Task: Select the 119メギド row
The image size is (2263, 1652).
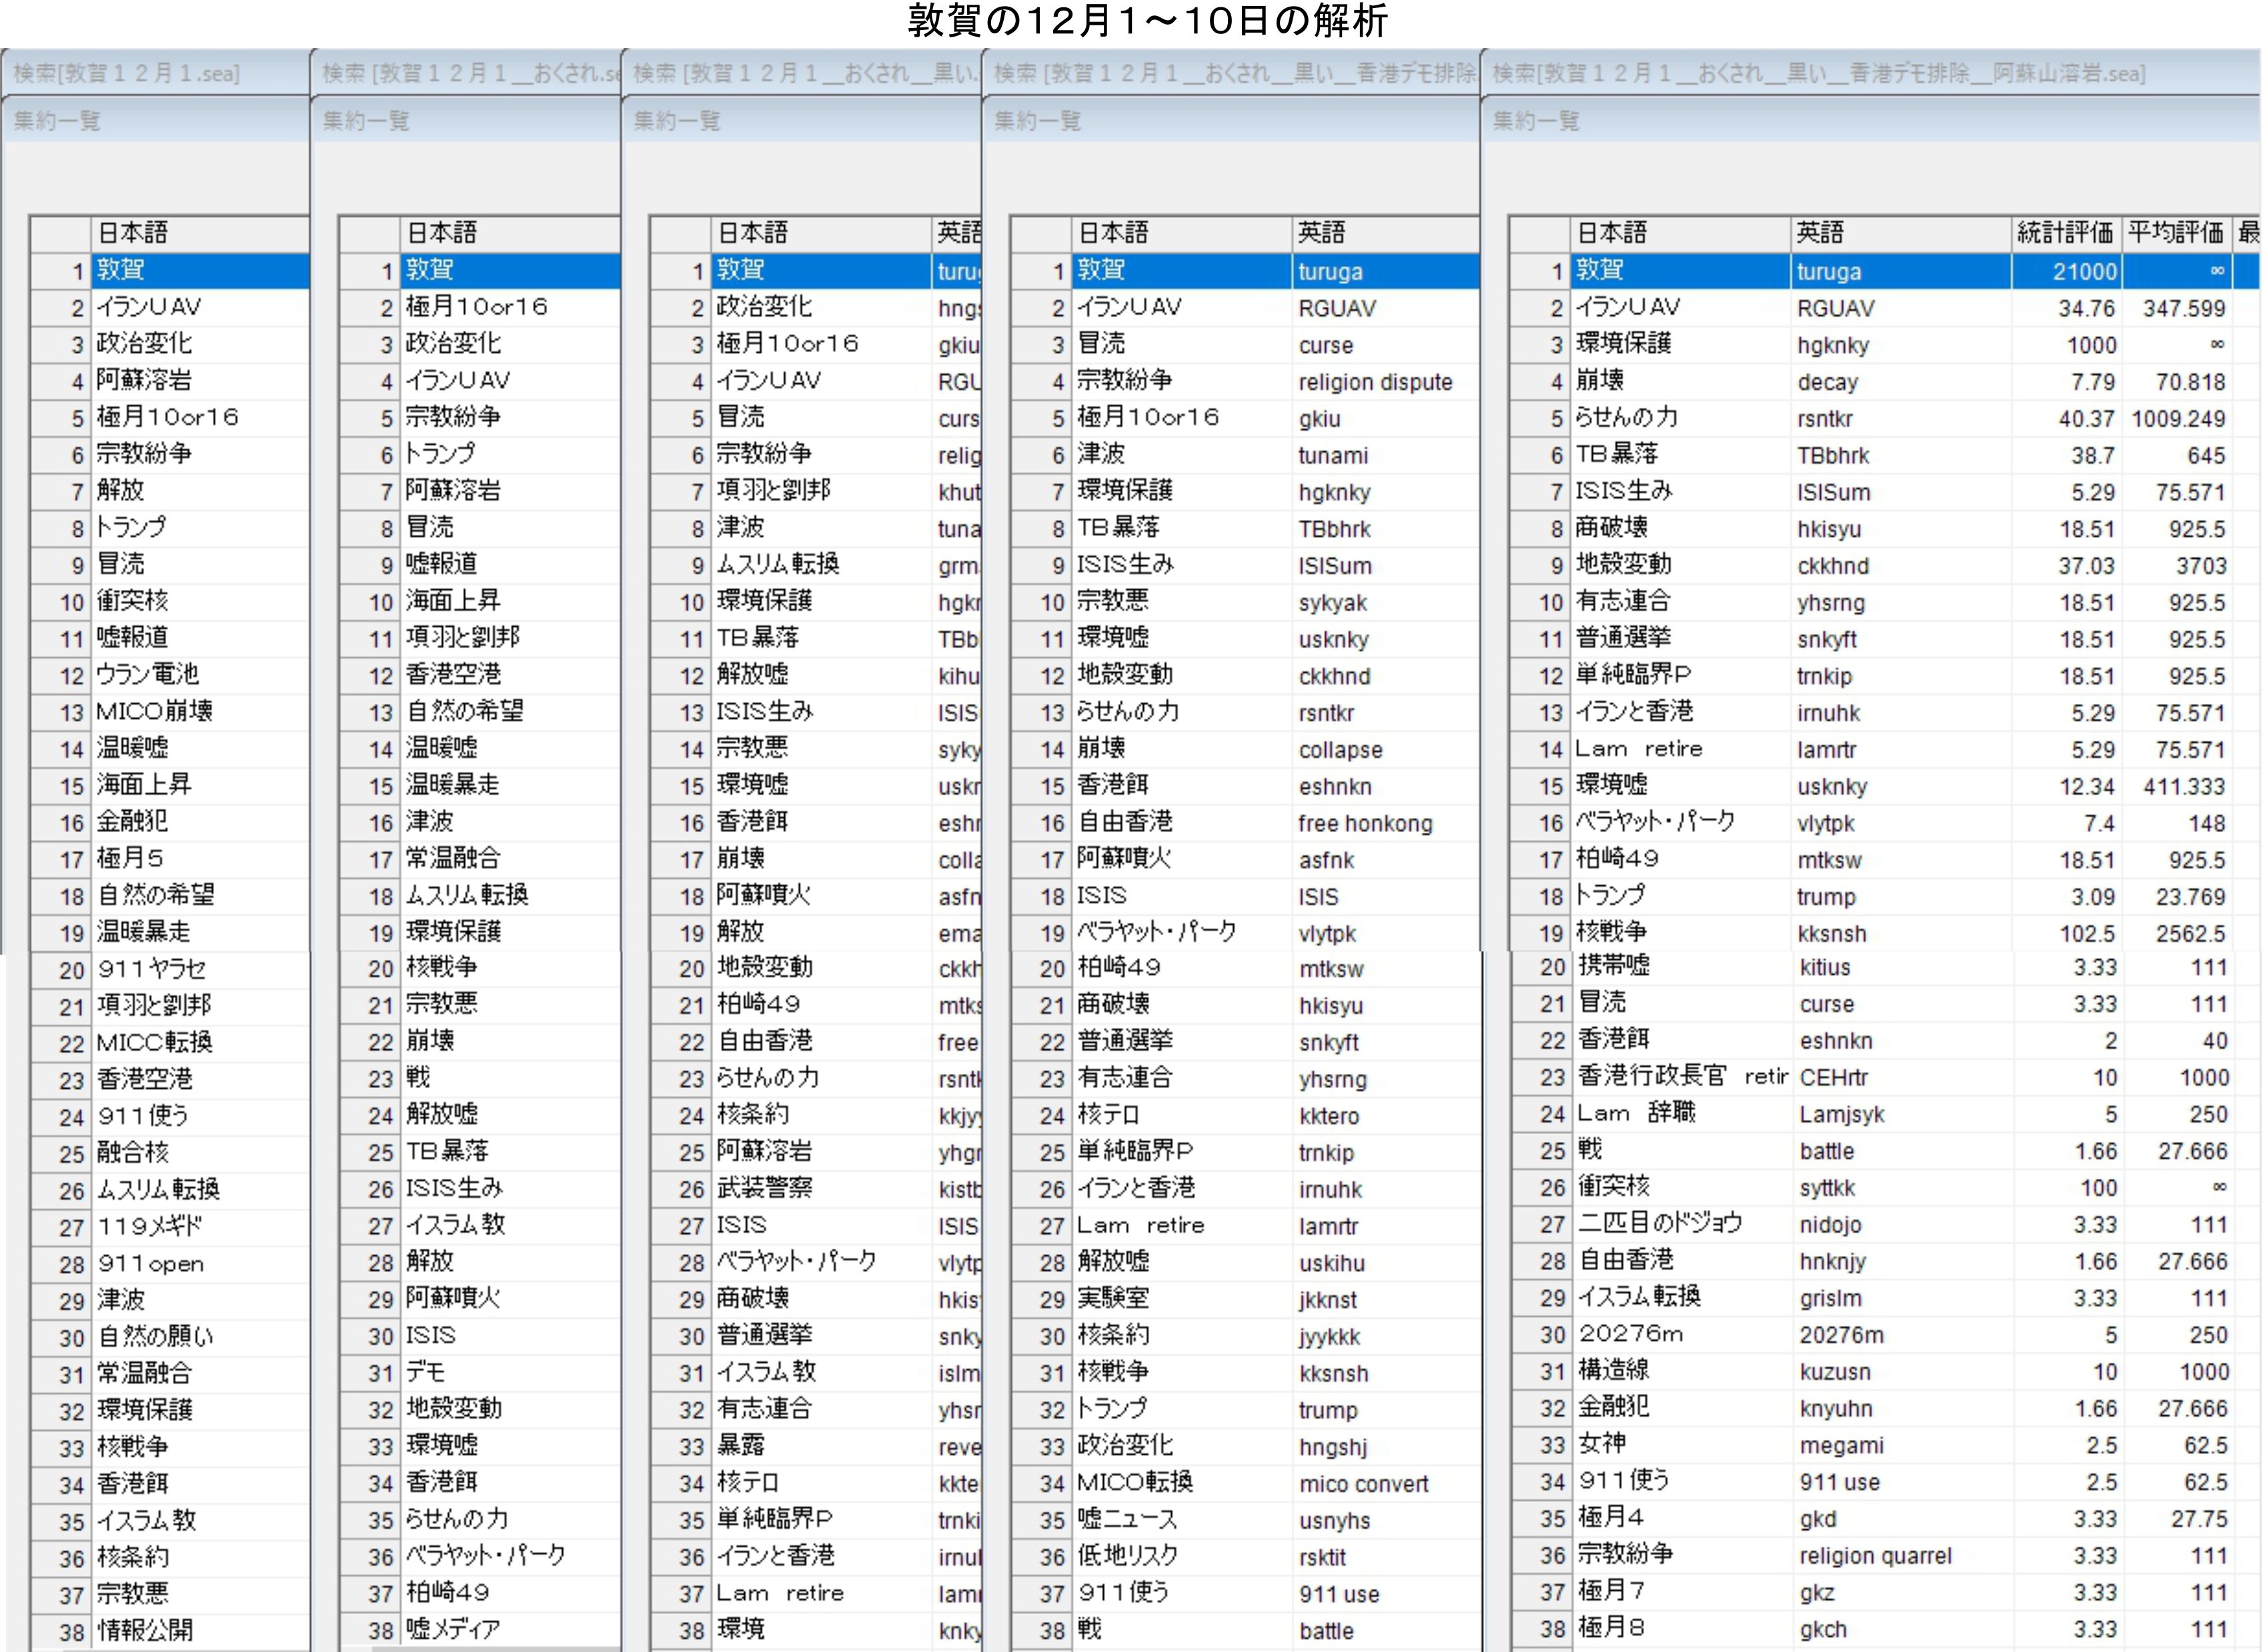Action: tap(150, 1226)
